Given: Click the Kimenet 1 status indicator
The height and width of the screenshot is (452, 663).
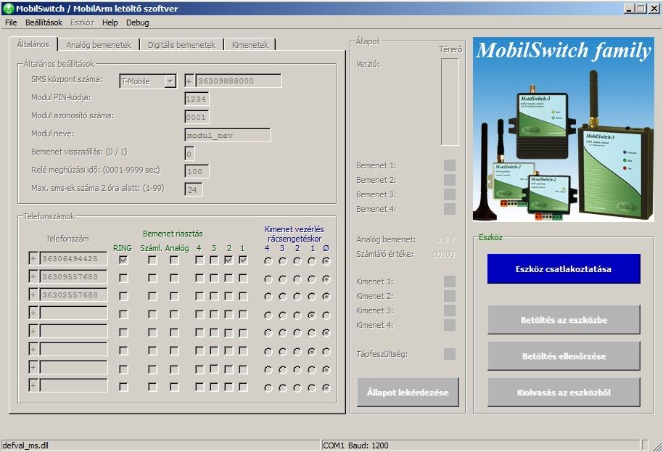Looking at the screenshot, I should pyautogui.click(x=450, y=282).
